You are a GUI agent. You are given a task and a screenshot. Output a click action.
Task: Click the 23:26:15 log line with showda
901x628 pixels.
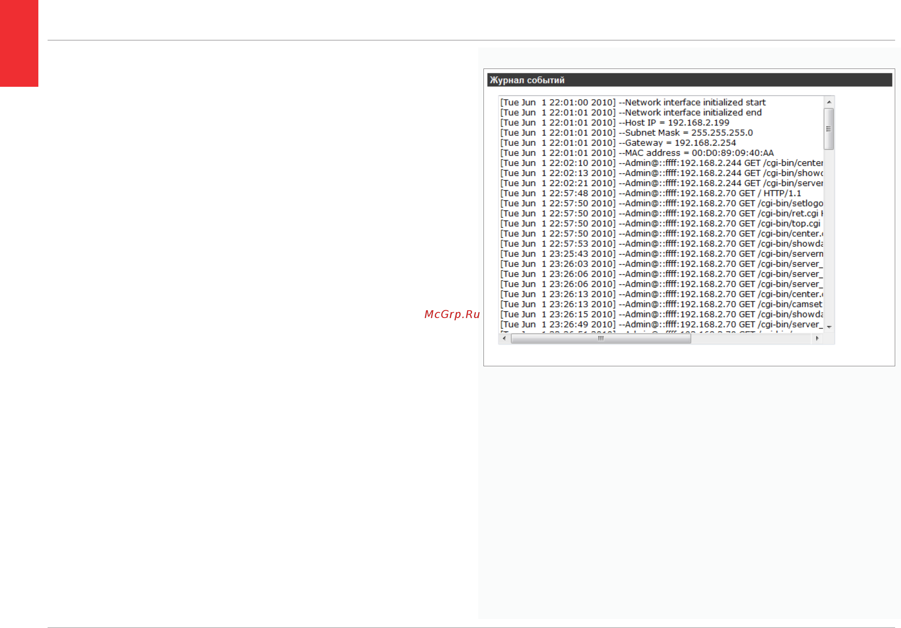point(662,314)
